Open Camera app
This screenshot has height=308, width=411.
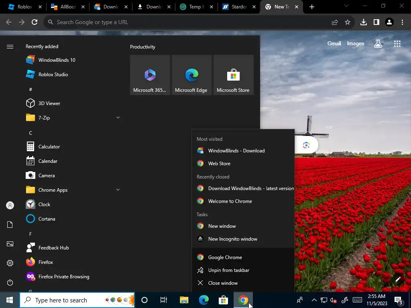coord(73,176)
